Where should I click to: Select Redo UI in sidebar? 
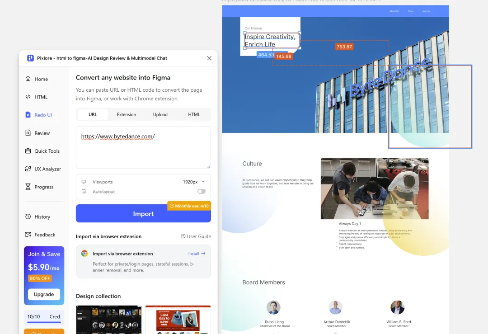click(38, 115)
